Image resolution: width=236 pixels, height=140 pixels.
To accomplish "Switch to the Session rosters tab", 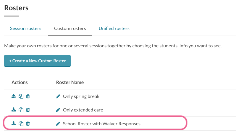I will coord(26,29).
